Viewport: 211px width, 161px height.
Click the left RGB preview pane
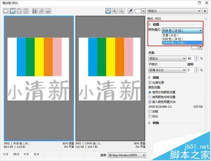point(39,78)
